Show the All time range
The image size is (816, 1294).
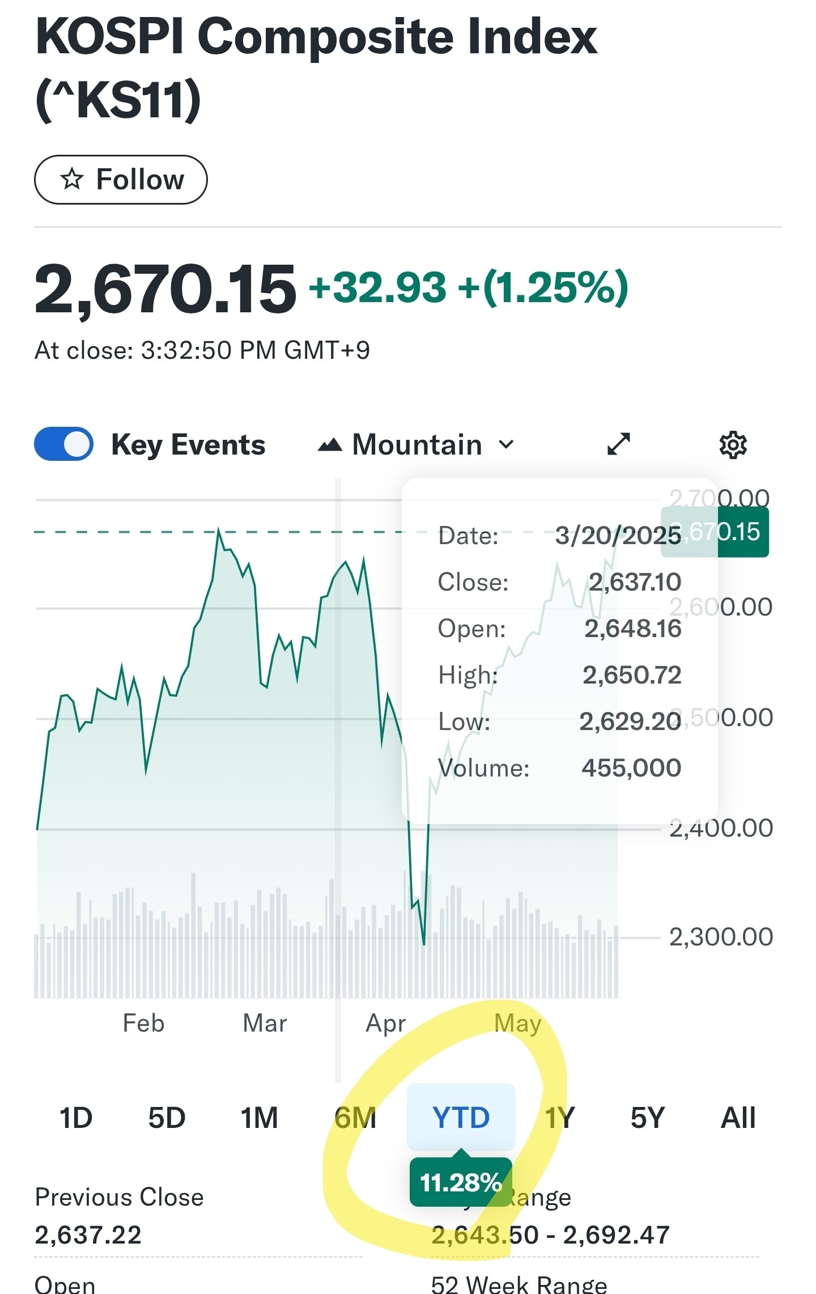738,1118
